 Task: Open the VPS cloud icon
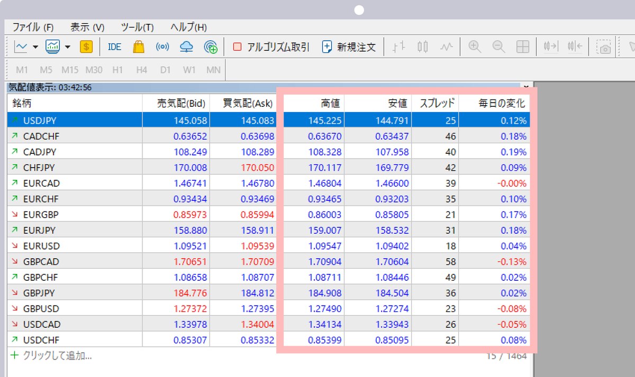(186, 47)
